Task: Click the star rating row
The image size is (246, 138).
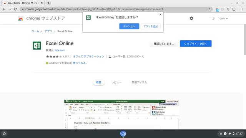Action: [x=54, y=56]
